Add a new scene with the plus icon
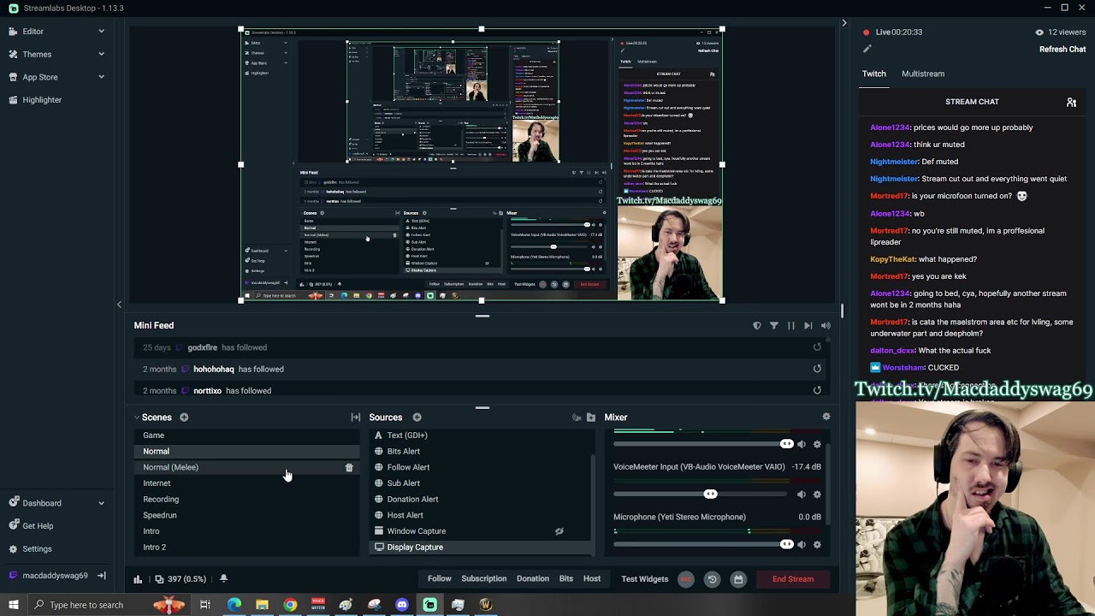Viewport: 1095px width, 616px height. pos(184,418)
